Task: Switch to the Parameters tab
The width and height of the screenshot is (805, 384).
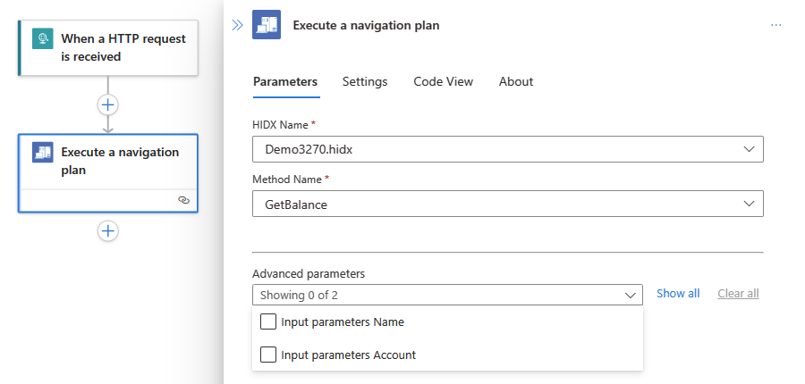Action: [x=285, y=81]
